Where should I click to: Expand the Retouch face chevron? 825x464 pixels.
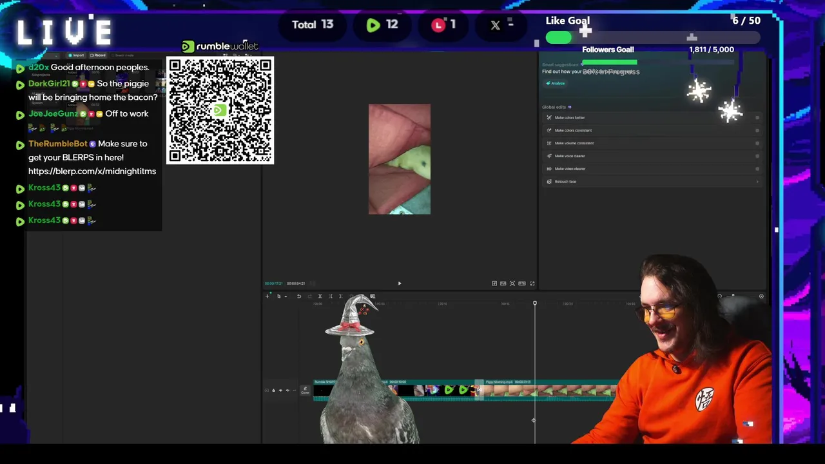(757, 182)
